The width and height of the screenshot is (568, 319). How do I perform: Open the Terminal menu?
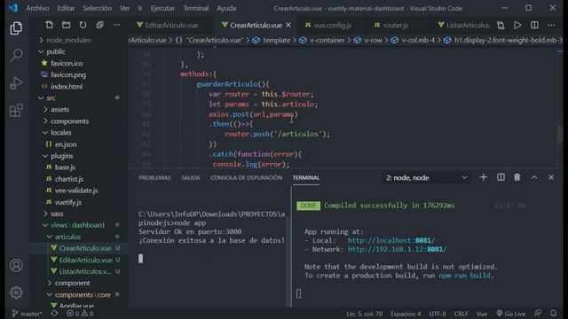pyautogui.click(x=195, y=8)
